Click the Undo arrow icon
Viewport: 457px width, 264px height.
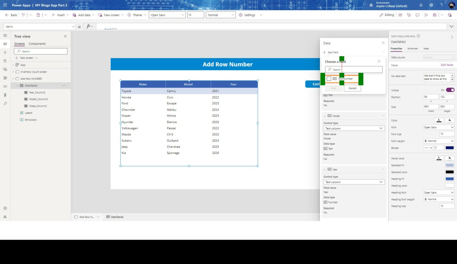coord(23,15)
